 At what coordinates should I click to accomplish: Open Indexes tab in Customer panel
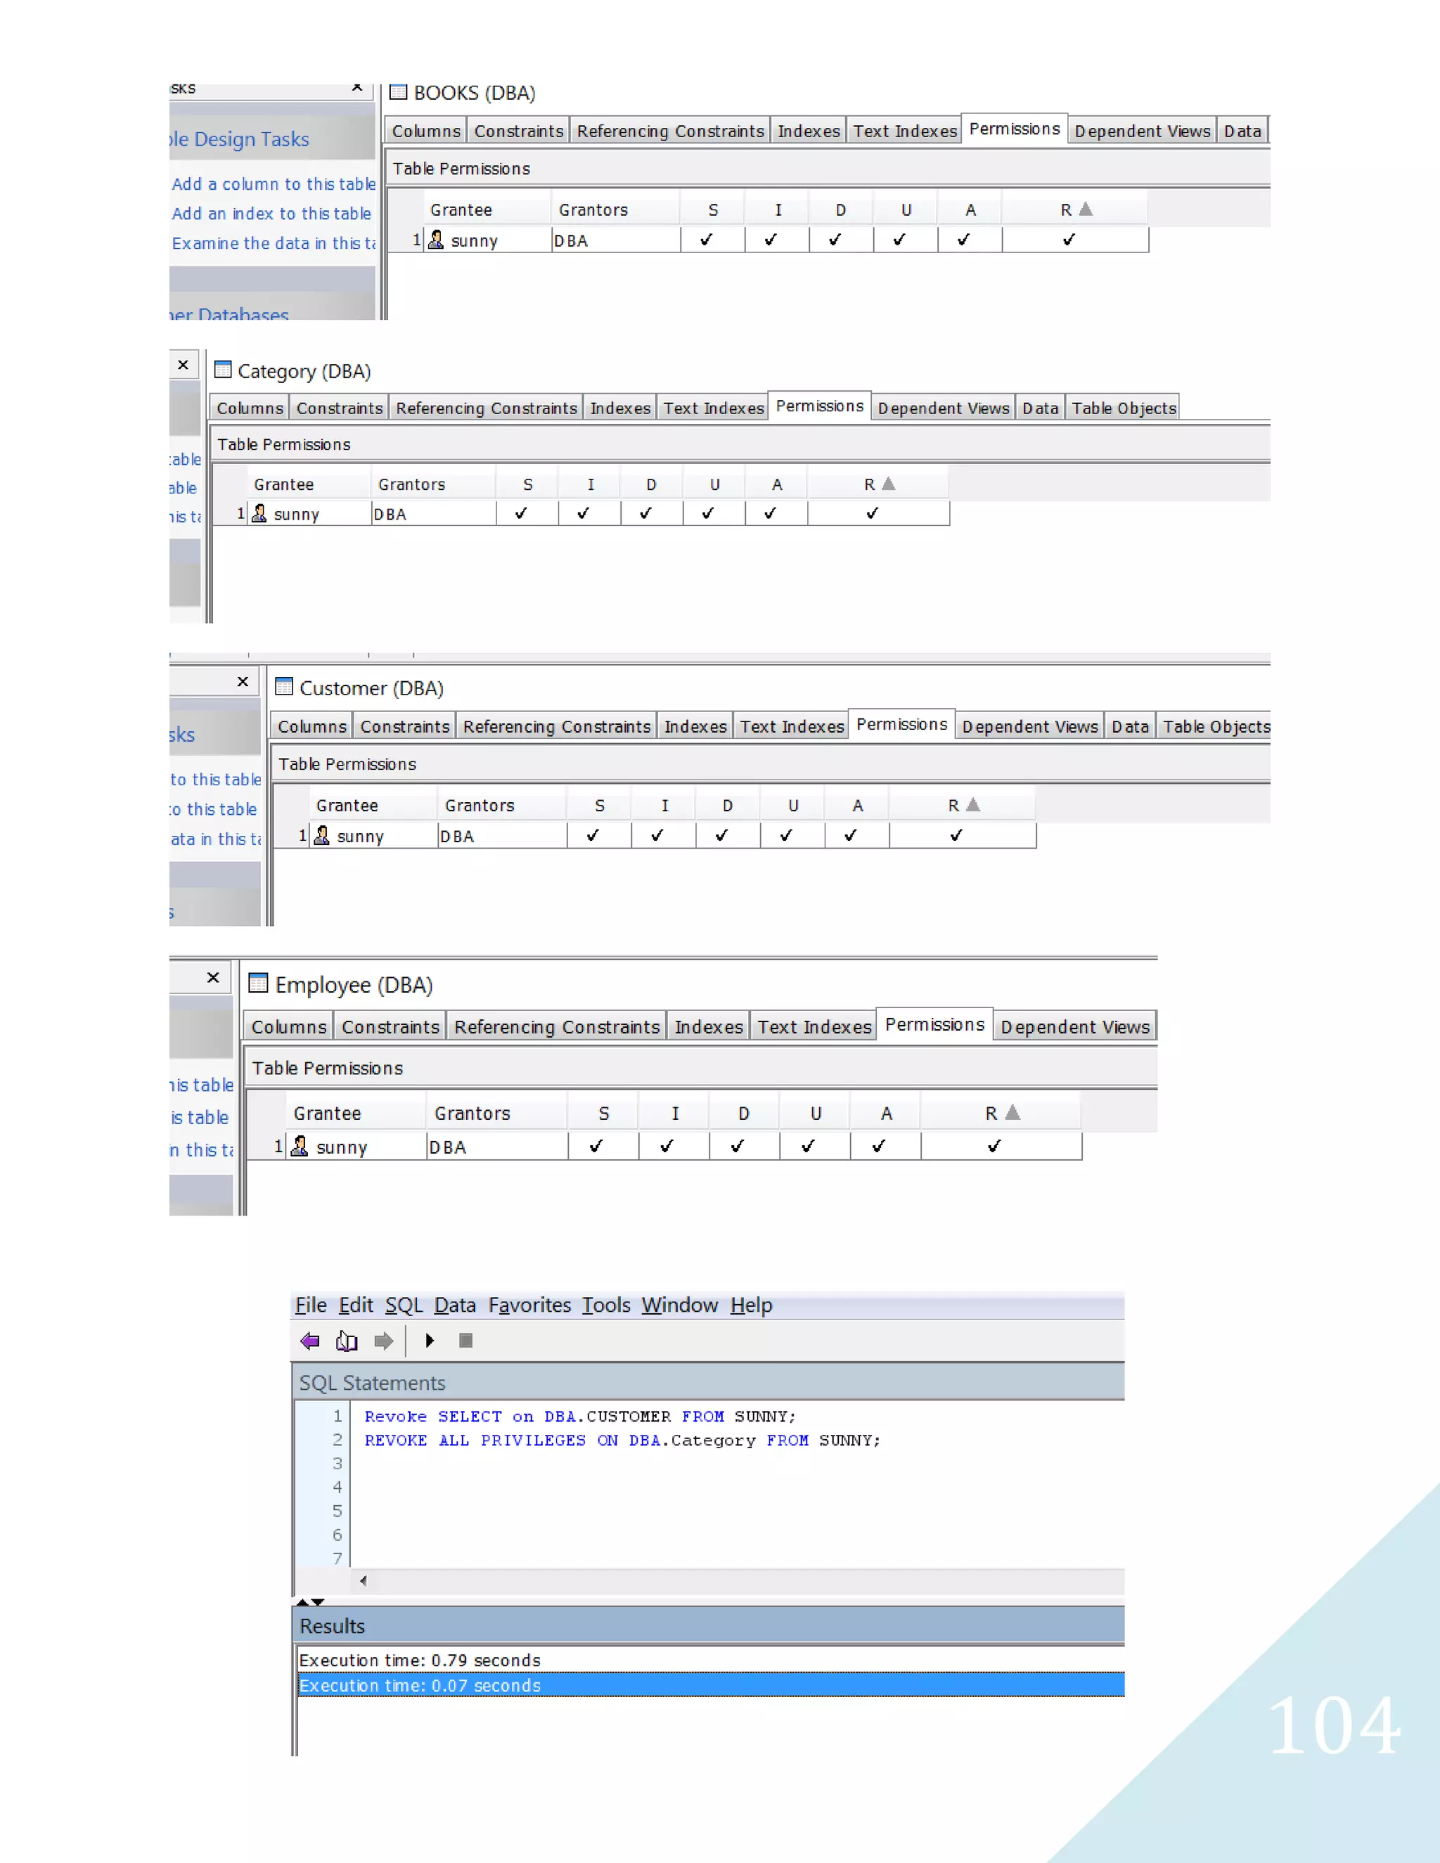tap(695, 726)
